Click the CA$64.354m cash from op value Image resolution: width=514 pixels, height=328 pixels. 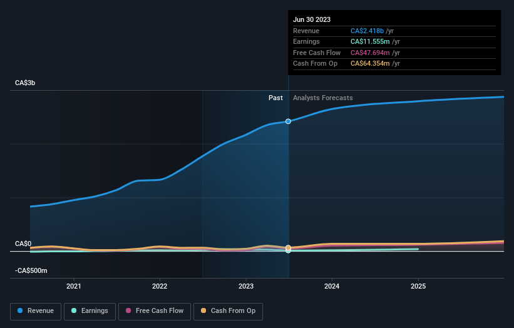370,64
